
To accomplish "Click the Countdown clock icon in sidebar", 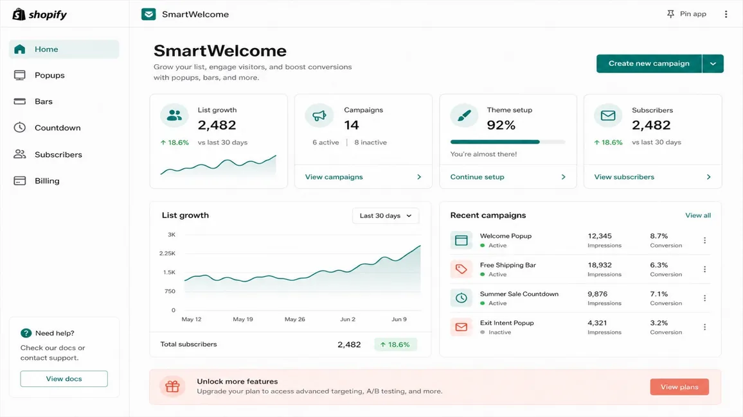I will click(19, 128).
